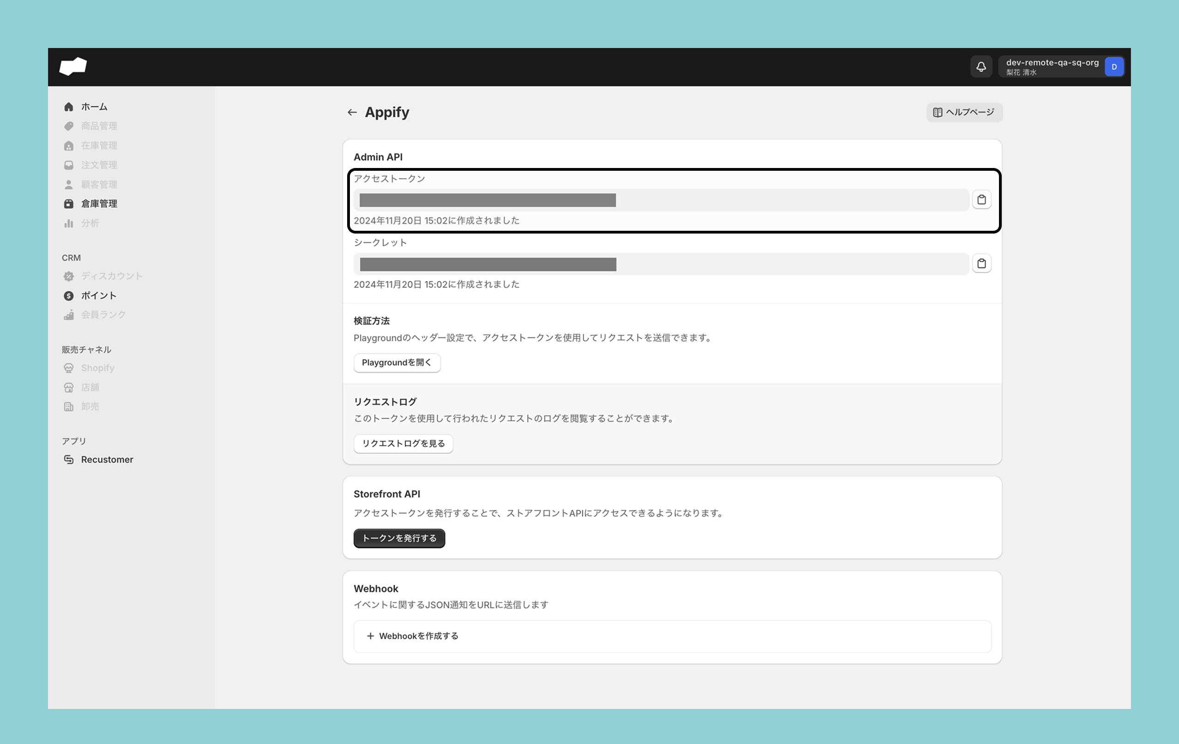Go back using the arrow beside Appify
The width and height of the screenshot is (1179, 744).
[352, 113]
